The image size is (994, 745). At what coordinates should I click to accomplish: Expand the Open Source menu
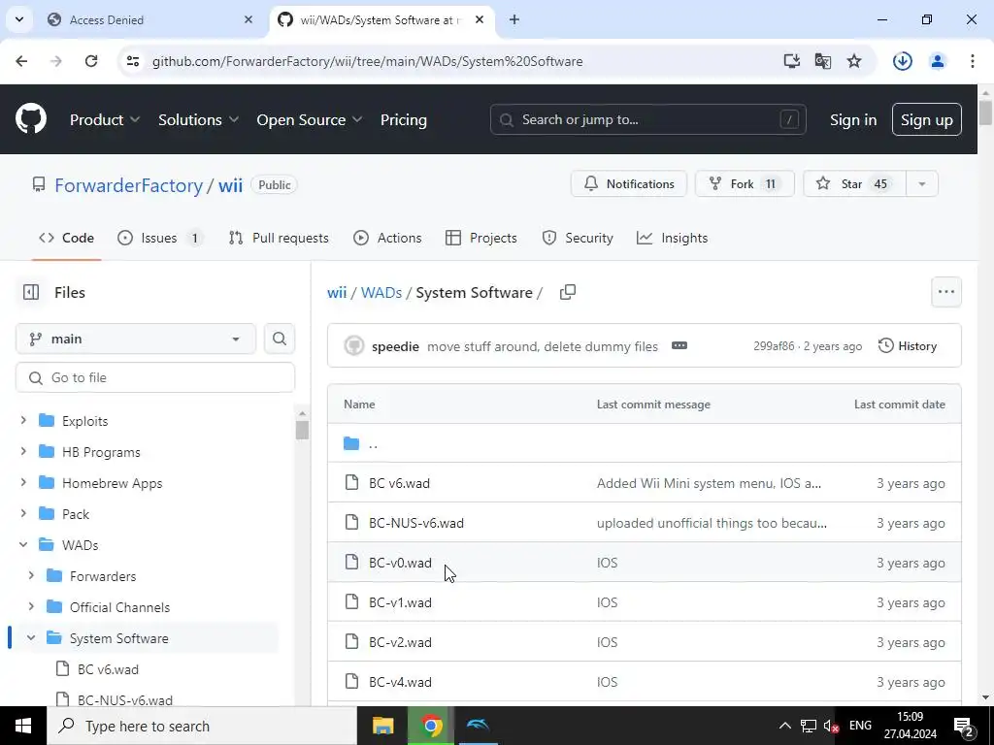[x=310, y=119]
